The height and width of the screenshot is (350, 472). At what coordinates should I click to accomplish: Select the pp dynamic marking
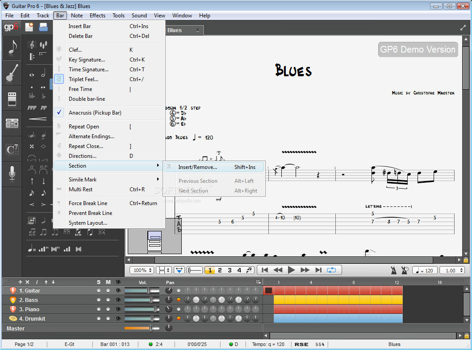[x=44, y=107]
